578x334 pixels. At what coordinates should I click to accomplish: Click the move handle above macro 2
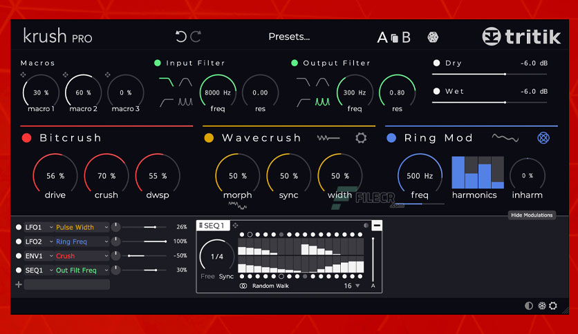pyautogui.click(x=65, y=75)
